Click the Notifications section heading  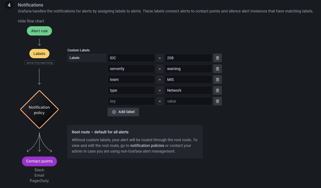(x=31, y=5)
